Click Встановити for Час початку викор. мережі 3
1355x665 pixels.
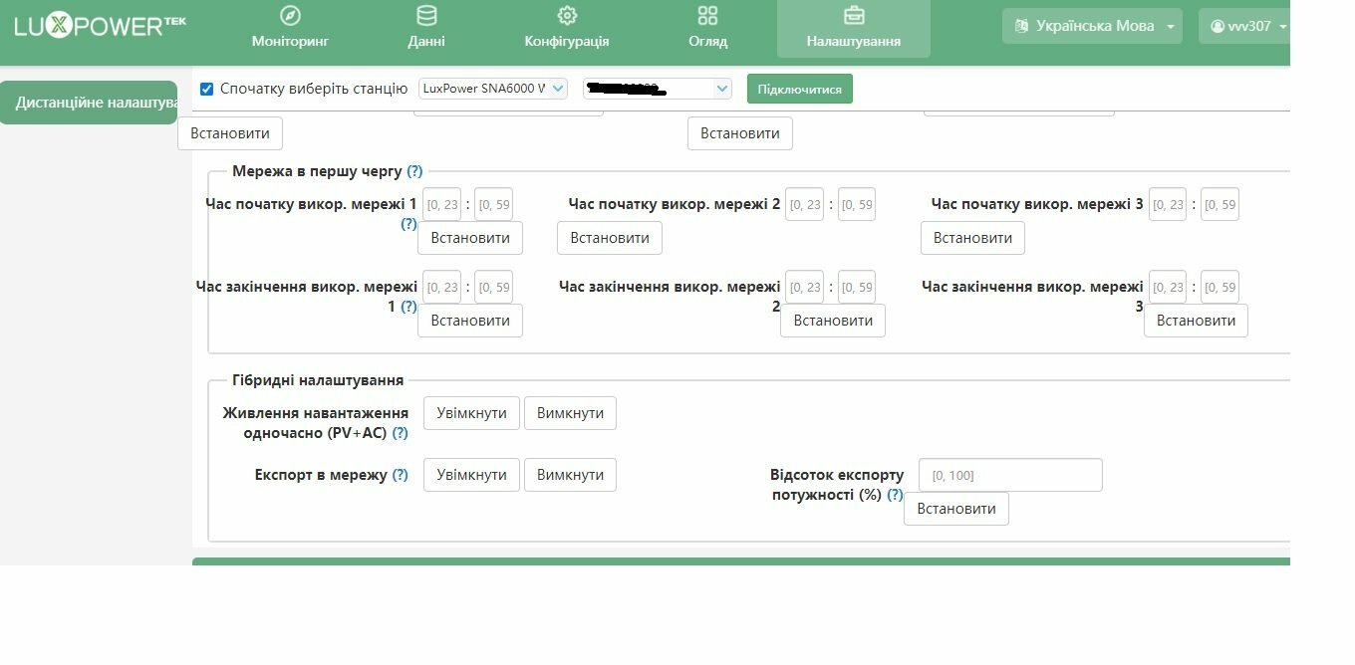pyautogui.click(x=972, y=238)
